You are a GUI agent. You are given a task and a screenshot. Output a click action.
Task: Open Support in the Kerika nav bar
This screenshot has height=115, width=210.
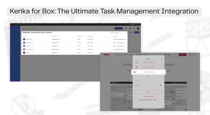tap(139, 55)
